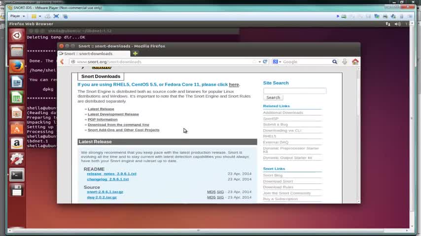Click the 'here' link for RHEL5 users
Viewport: 421px width, 236px height.
pos(234,85)
